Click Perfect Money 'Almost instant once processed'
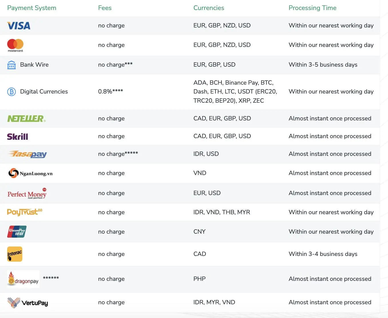This screenshot has width=388, height=318. (x=330, y=193)
